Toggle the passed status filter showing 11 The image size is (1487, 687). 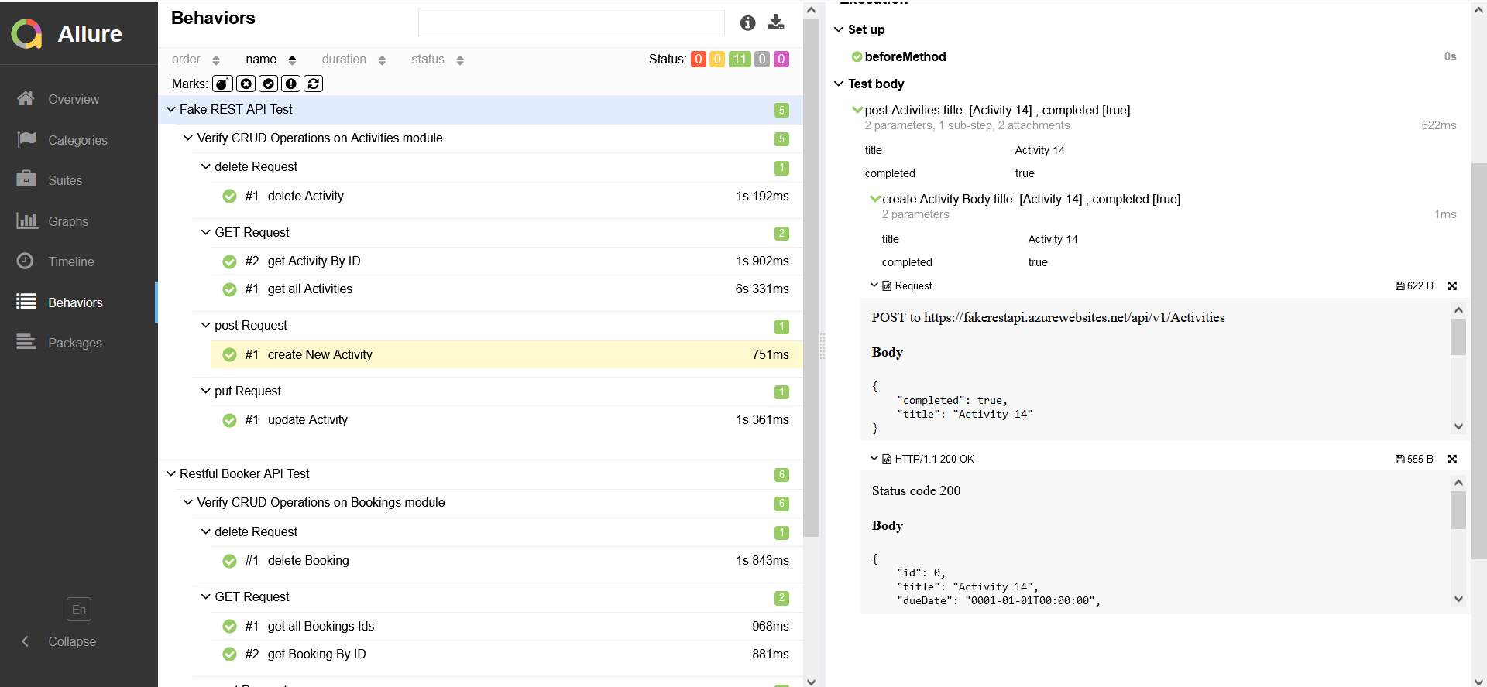pyautogui.click(x=740, y=60)
